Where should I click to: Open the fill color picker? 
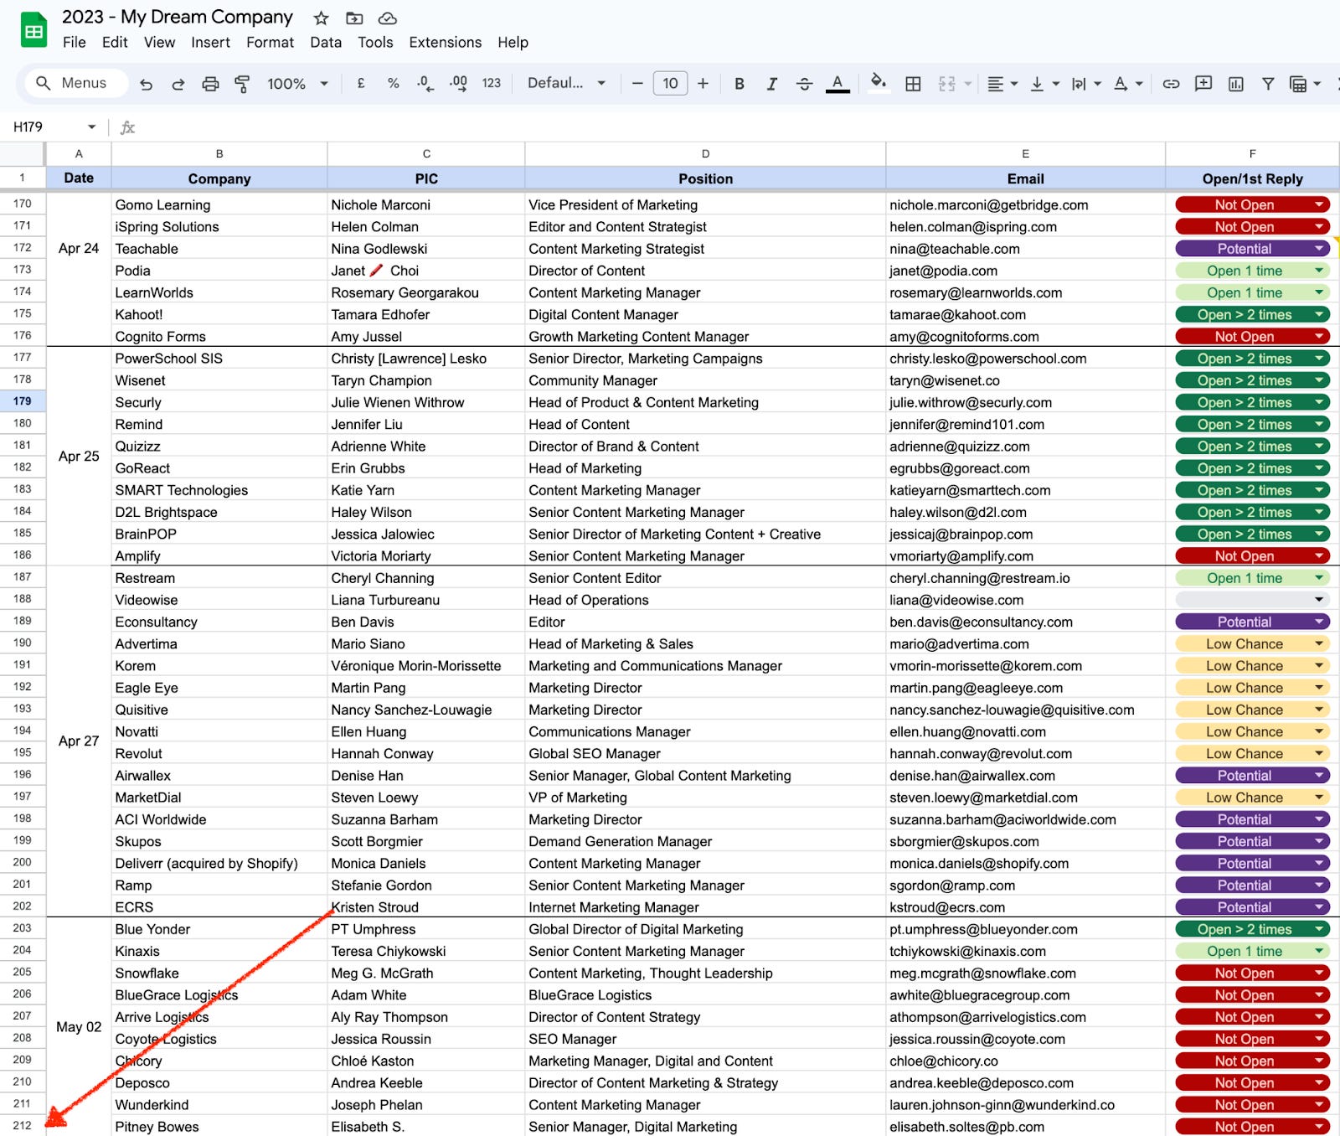879,82
